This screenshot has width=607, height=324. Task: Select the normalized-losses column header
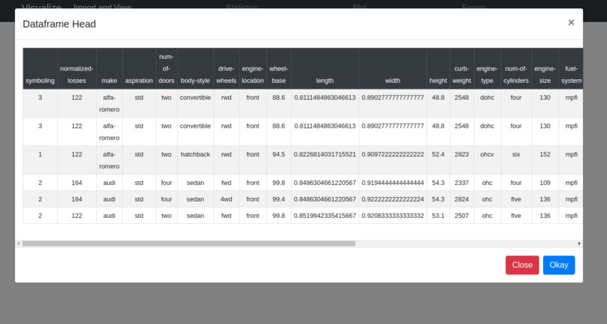coord(77,69)
